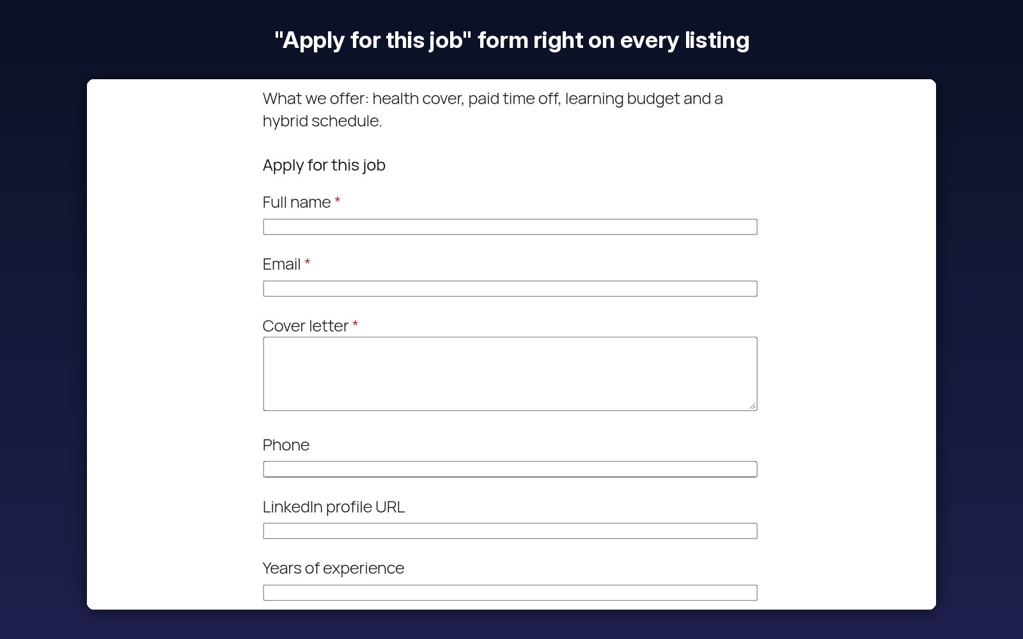Click the "Phone" field label
1023x639 pixels.
[x=286, y=445]
